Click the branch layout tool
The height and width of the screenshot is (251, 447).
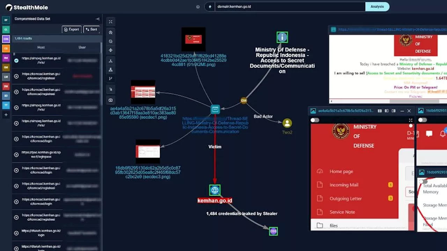[x=110, y=79]
